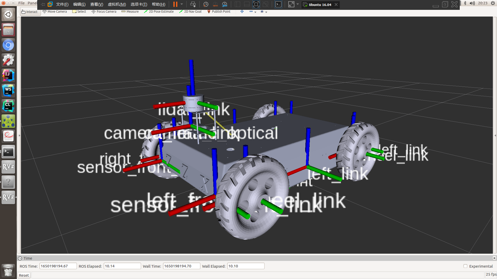Click the Focus Camera tool

coord(104,12)
